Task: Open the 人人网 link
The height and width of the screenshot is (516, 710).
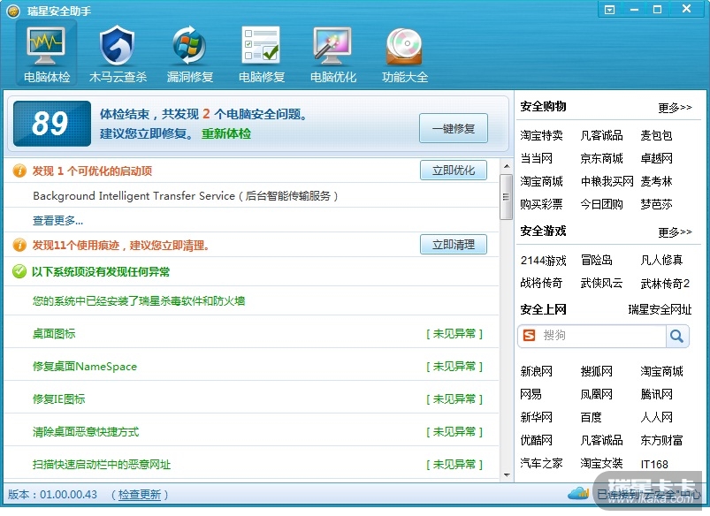Action: tap(657, 417)
